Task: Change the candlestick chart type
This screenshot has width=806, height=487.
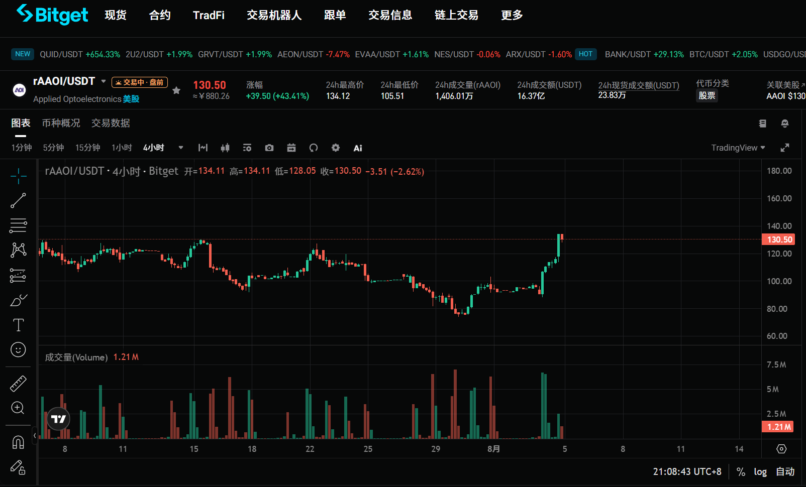Action: pyautogui.click(x=225, y=148)
